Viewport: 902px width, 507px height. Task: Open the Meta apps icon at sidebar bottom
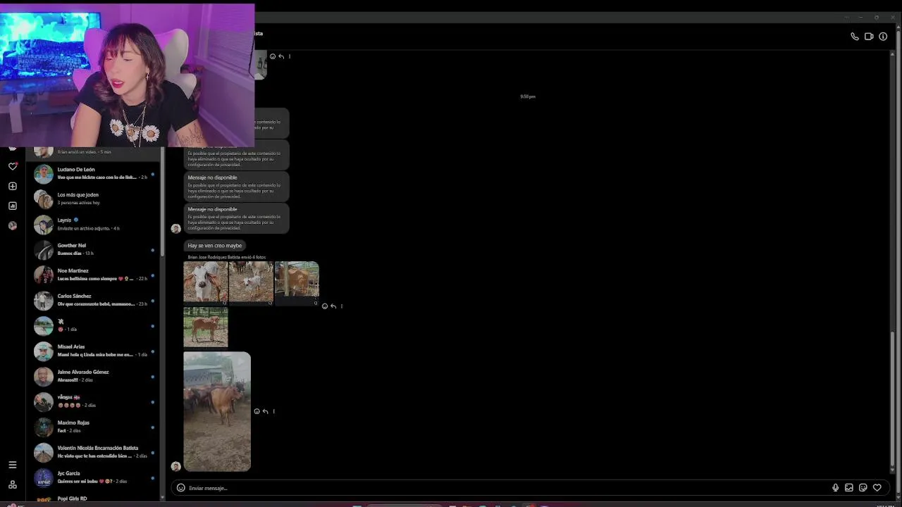click(13, 484)
